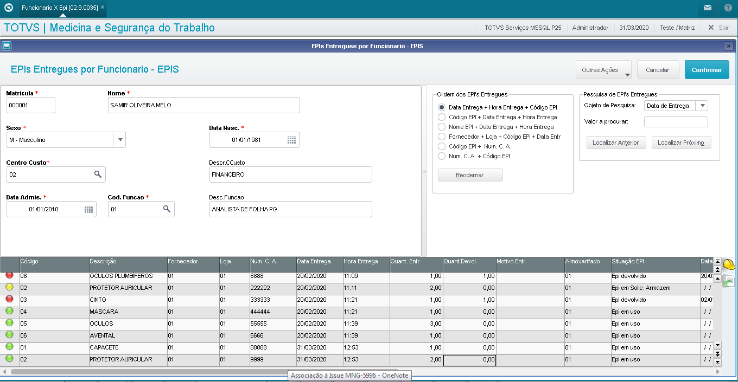Click Epi em Solic. Armazem cell
Viewport: 738px width, 382px height.
(x=656, y=288)
